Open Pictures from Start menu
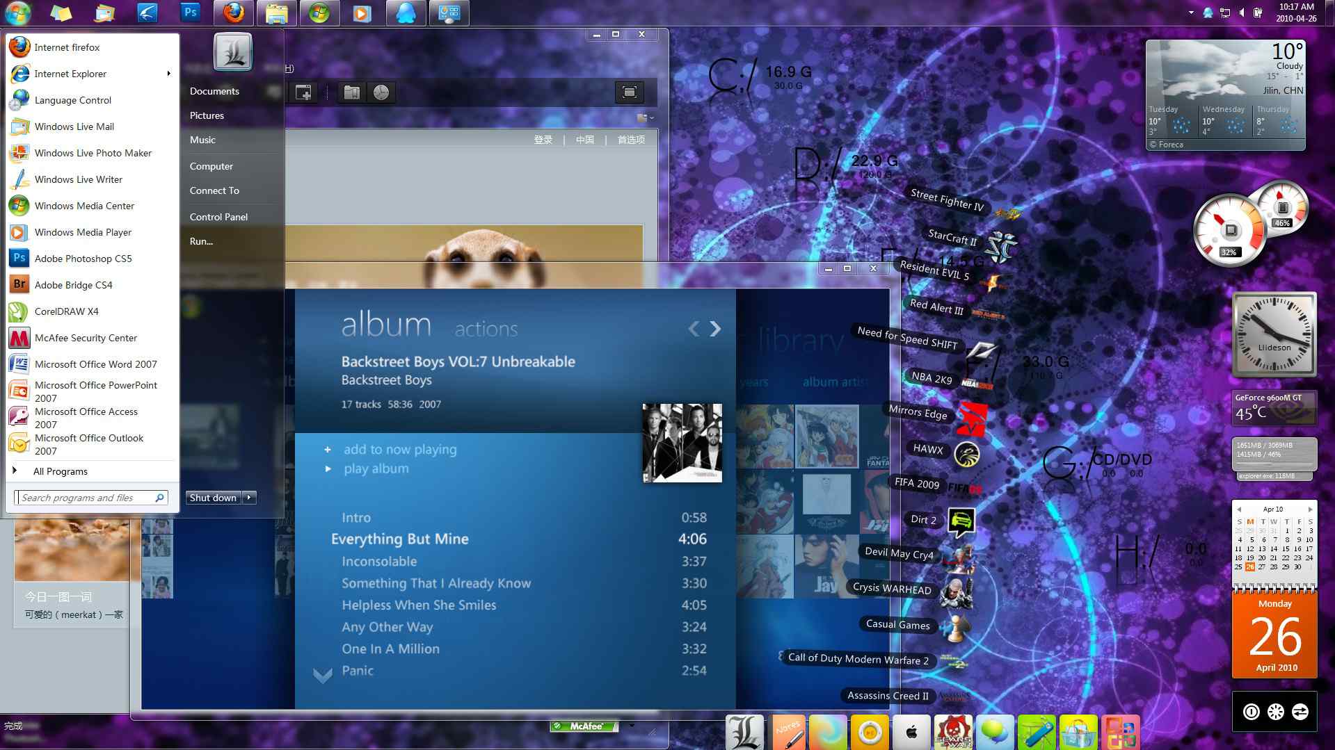The height and width of the screenshot is (750, 1335). pos(207,115)
